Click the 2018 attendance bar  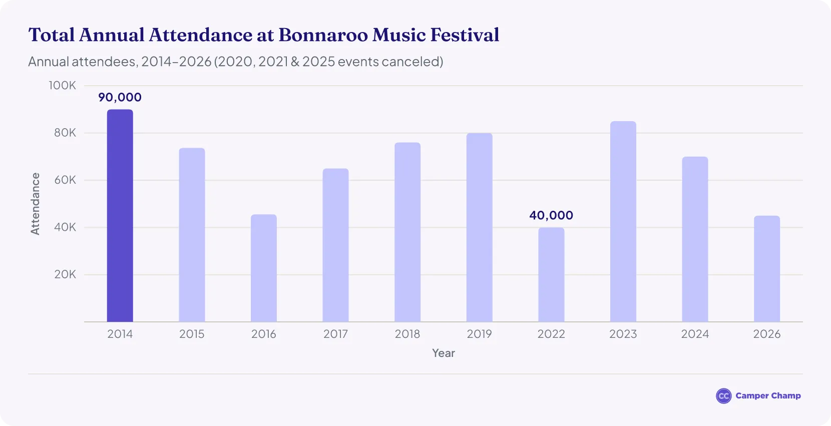[x=407, y=232]
